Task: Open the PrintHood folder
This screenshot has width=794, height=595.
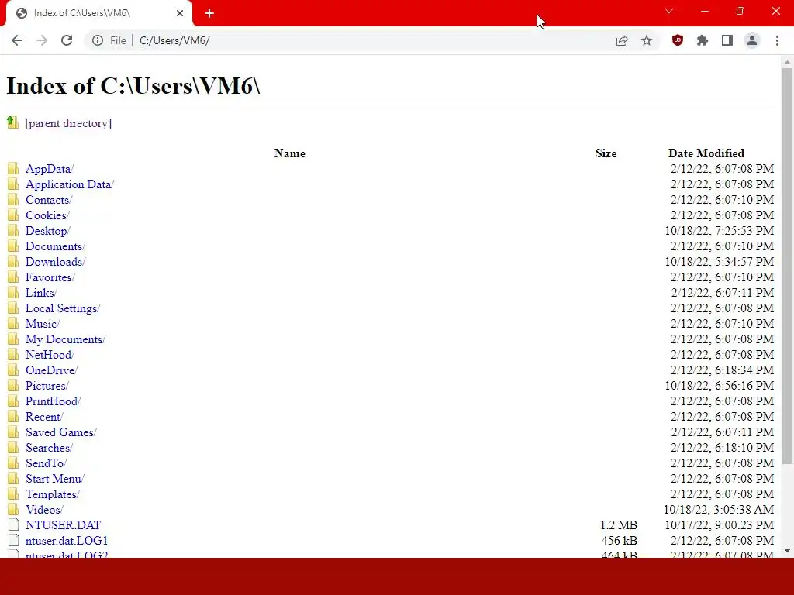Action: (54, 401)
